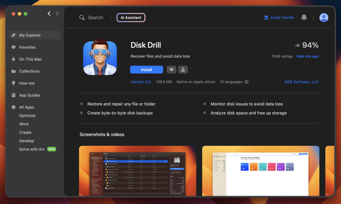The height and width of the screenshot is (204, 341).
Task: Click the All Apps diamond icon
Action: 13,107
